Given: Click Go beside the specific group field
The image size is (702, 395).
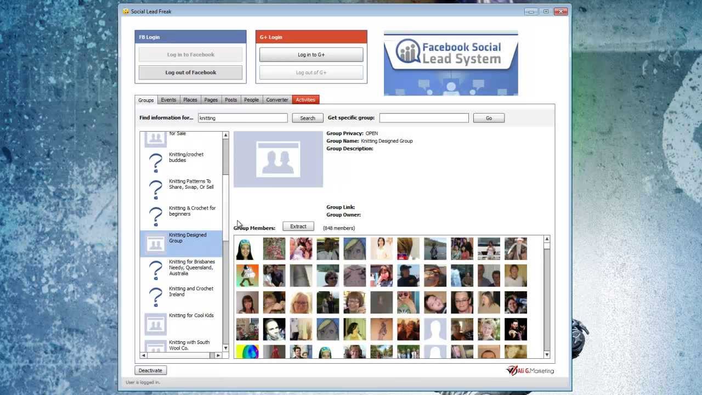Looking at the screenshot, I should [x=489, y=118].
